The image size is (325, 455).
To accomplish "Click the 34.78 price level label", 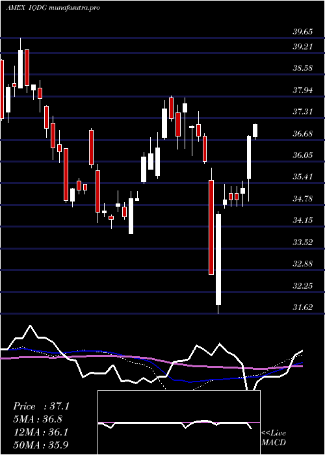I will [x=303, y=199].
